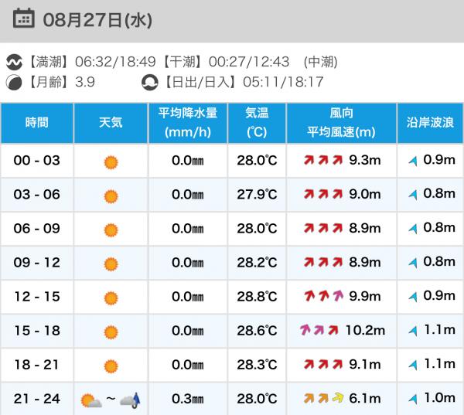The image size is (464, 415).
Task: Click the cloudy-to-rain weather icon in 21 - 24 row
Action: (130, 400)
